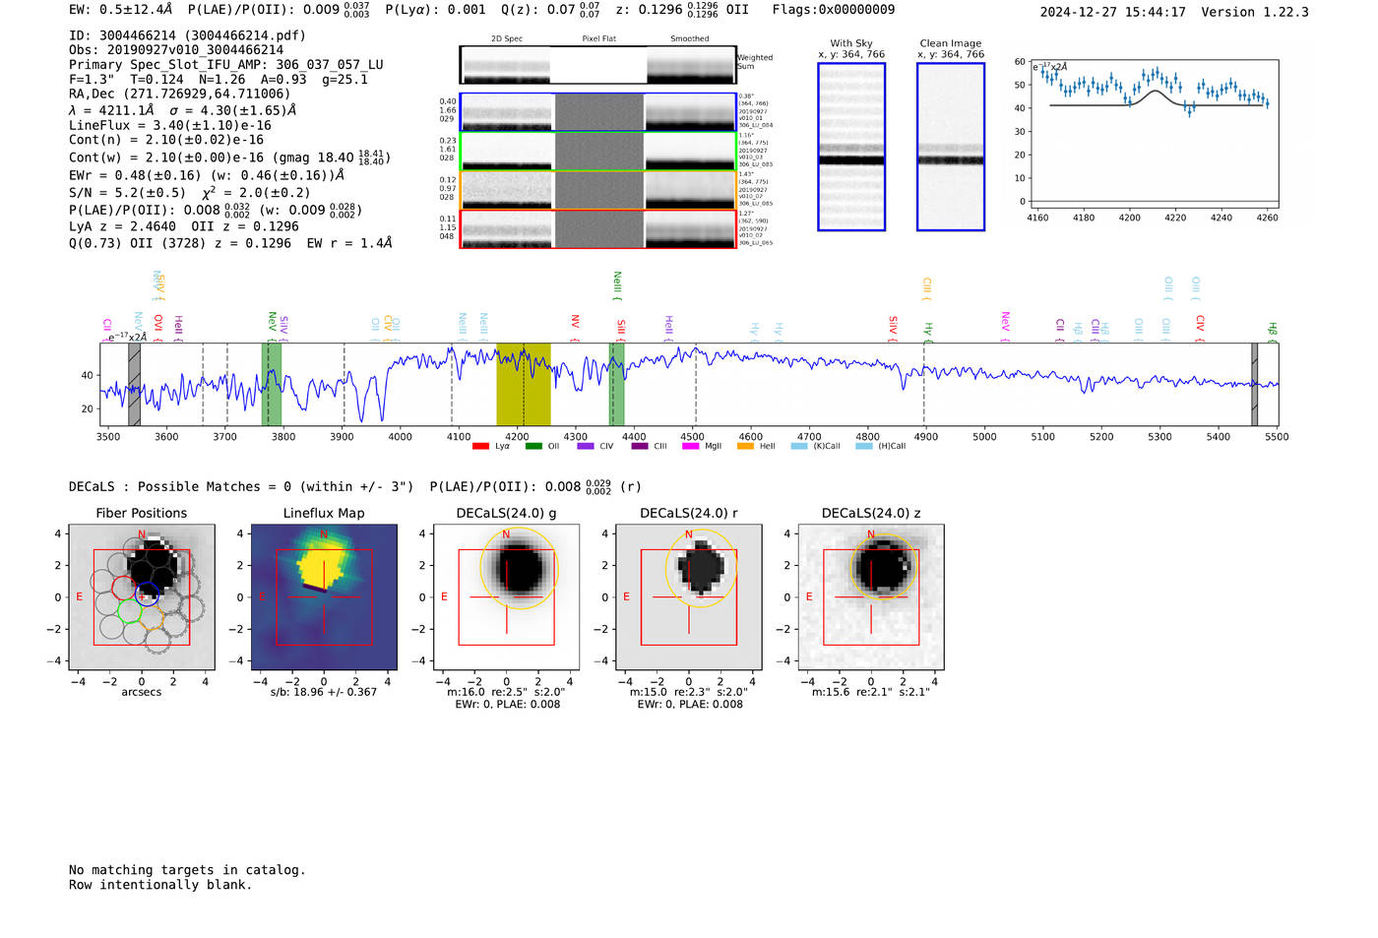Click the HeII orange legend swatch

point(745,446)
